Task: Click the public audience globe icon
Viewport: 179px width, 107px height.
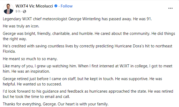Action: click(x=24, y=11)
